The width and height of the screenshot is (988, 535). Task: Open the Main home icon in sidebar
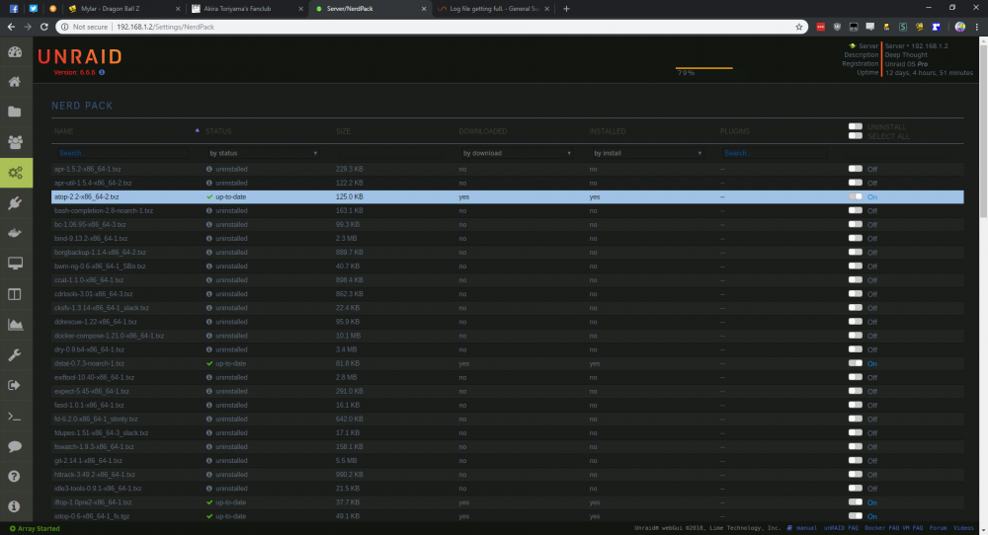pyautogui.click(x=15, y=81)
